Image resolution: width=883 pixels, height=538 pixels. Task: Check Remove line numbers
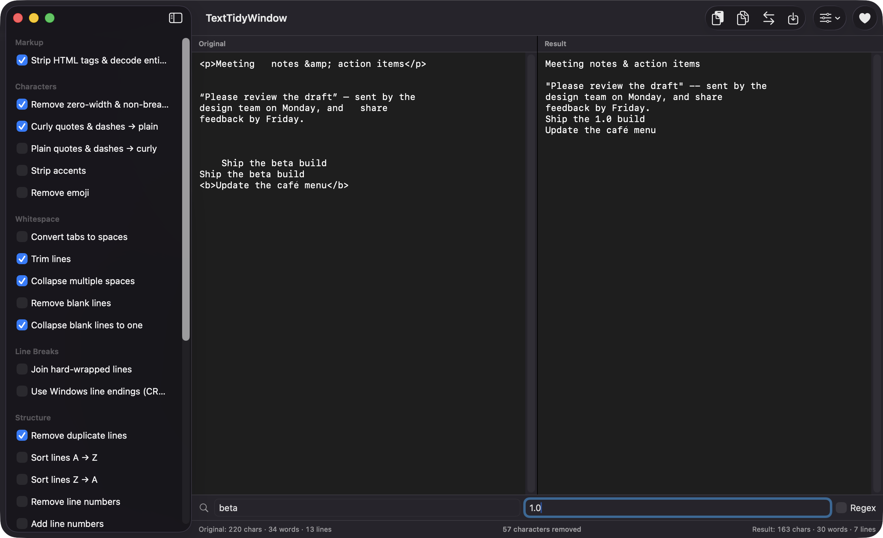(22, 501)
